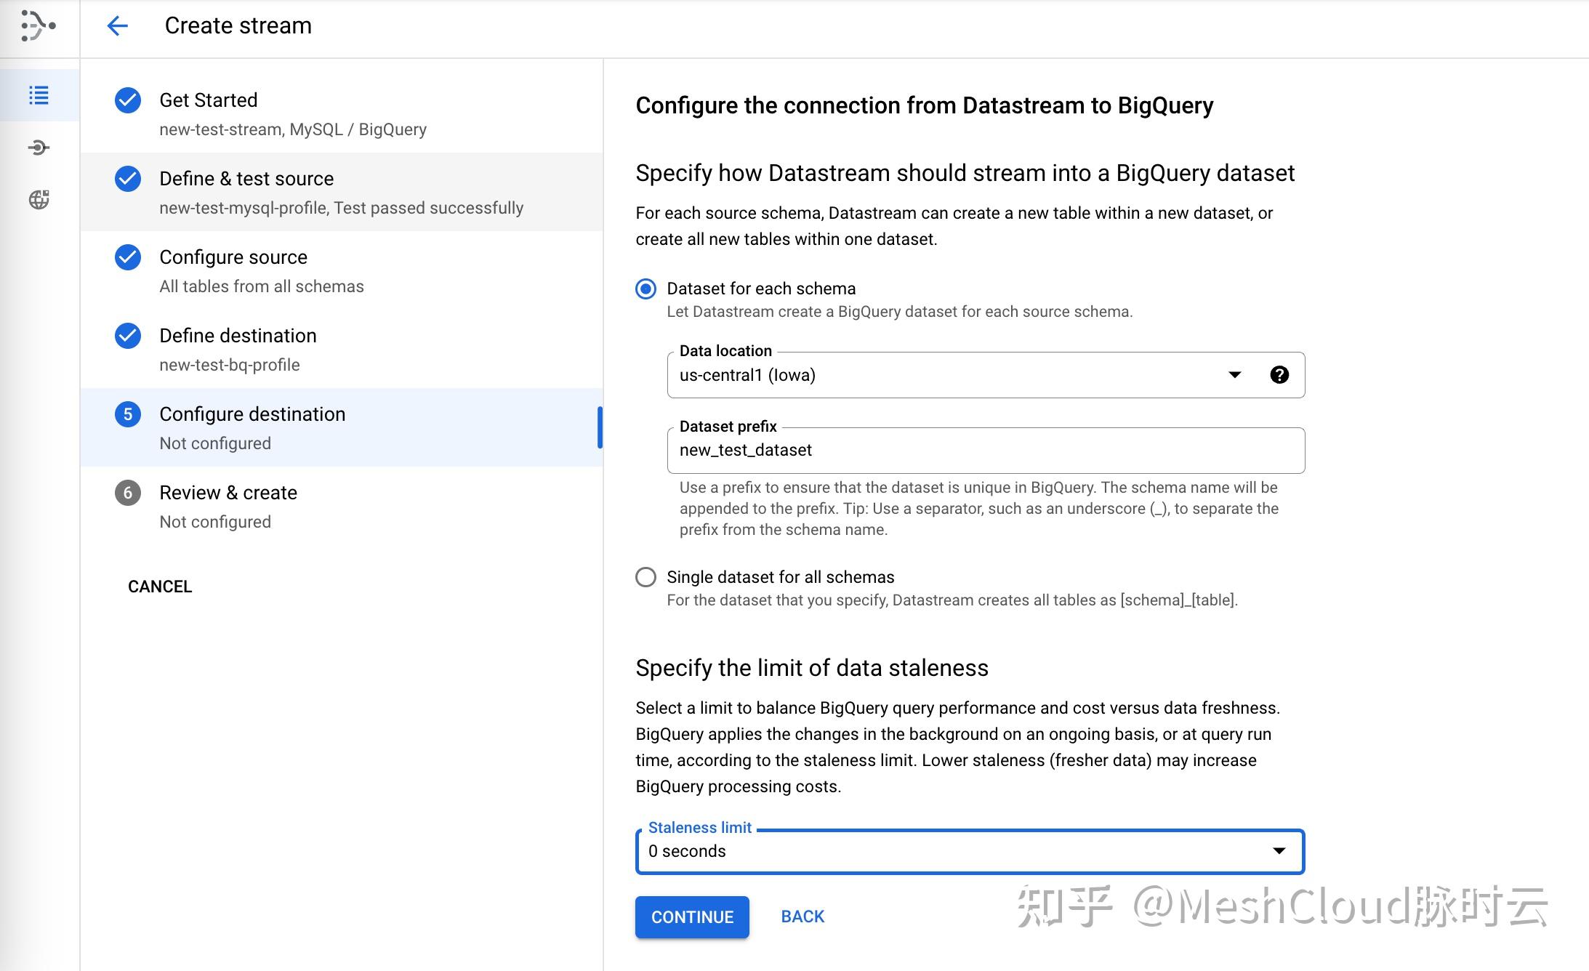
Task: Click the back arrow beside Create stream
Action: point(117,25)
